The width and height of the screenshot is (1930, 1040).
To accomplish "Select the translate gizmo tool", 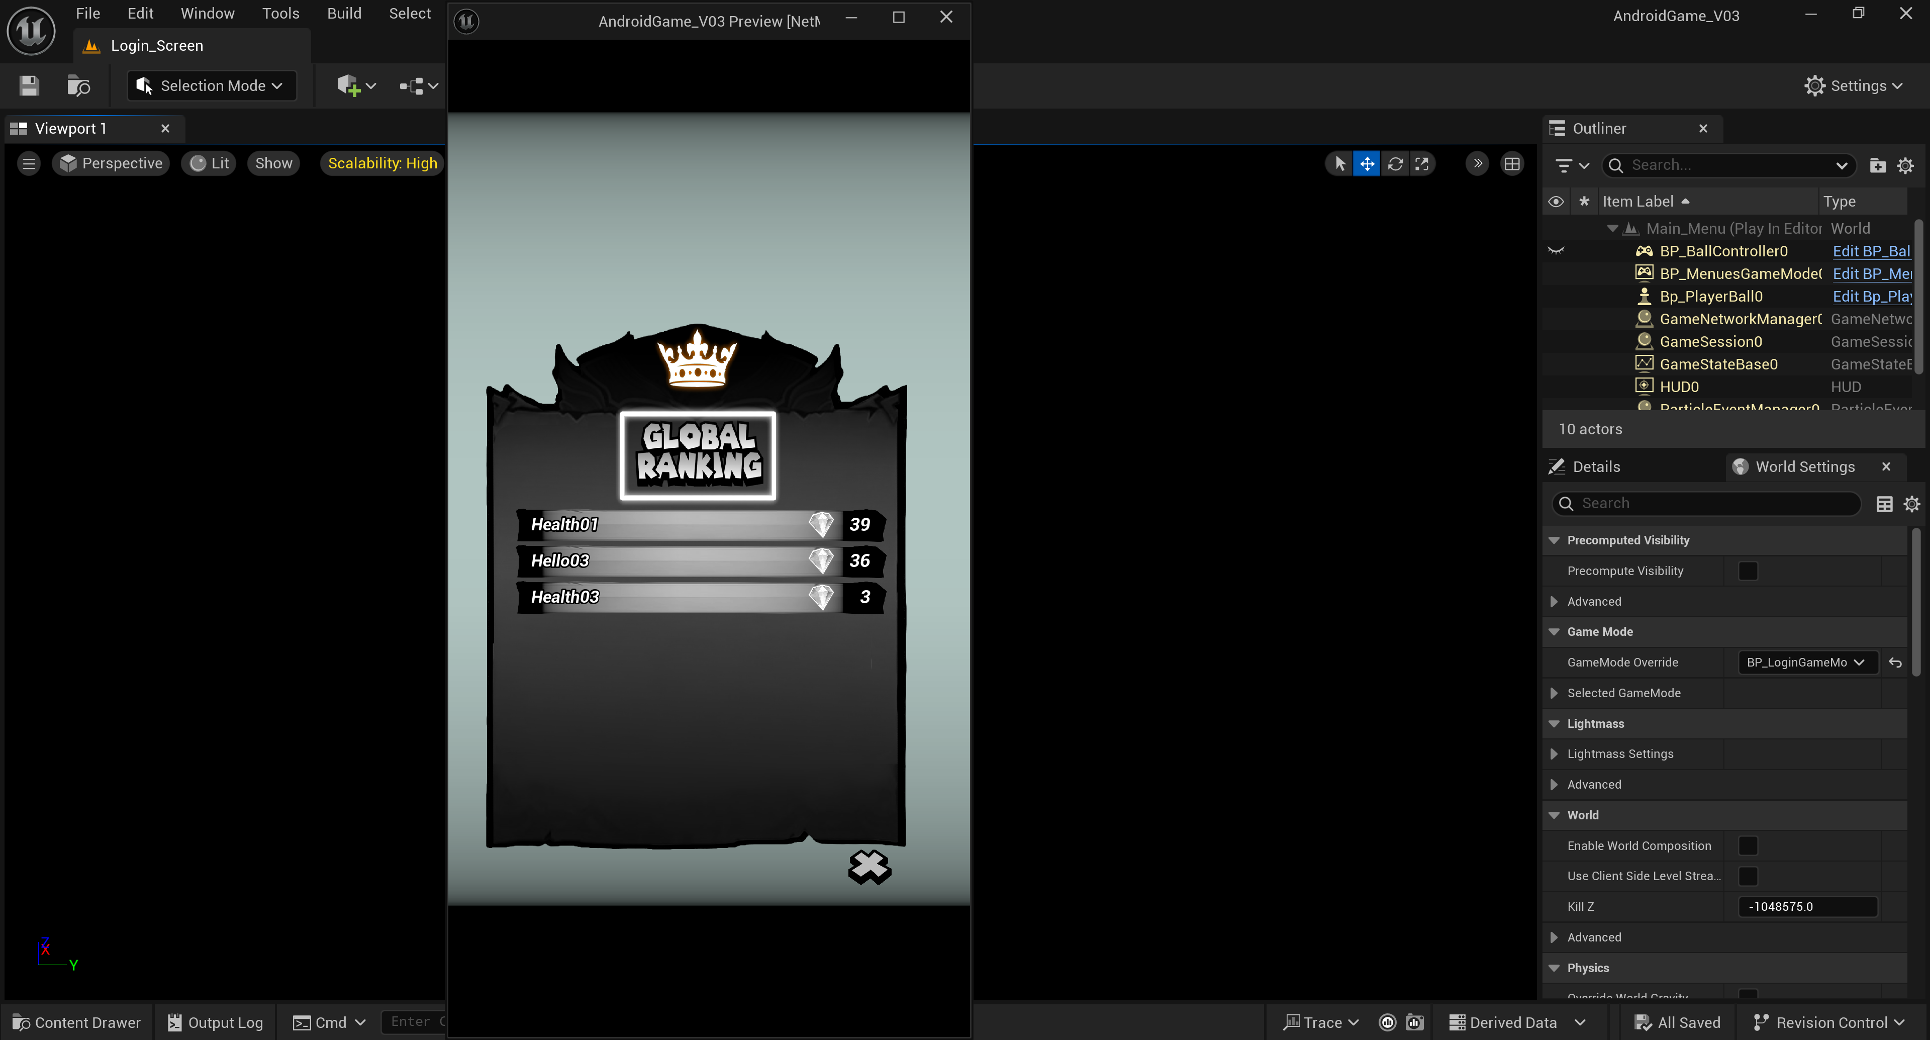I will (x=1367, y=163).
